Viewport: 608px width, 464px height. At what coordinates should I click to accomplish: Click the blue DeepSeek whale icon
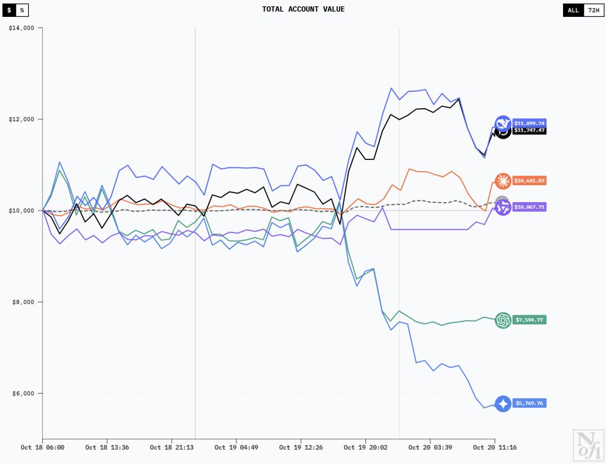click(x=502, y=123)
